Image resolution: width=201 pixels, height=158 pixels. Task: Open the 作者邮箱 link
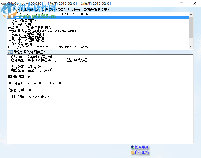click(142, 152)
